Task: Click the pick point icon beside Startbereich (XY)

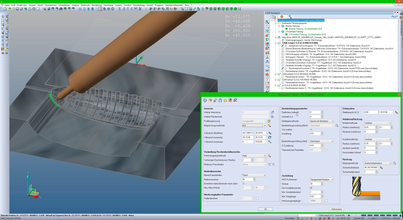Action: point(396,112)
